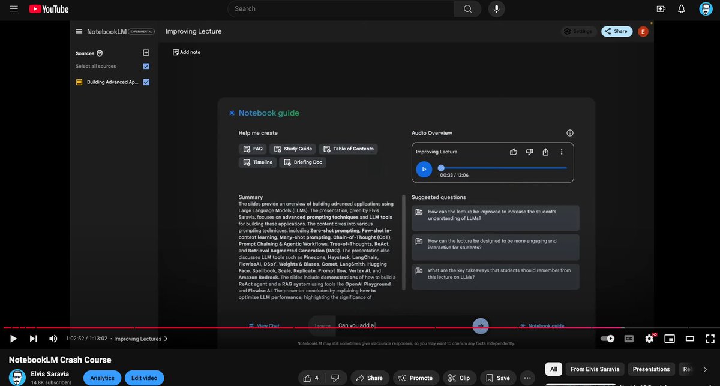This screenshot has height=386, width=720.
Task: Open the YouTube hamburger guide menu
Action: point(14,9)
